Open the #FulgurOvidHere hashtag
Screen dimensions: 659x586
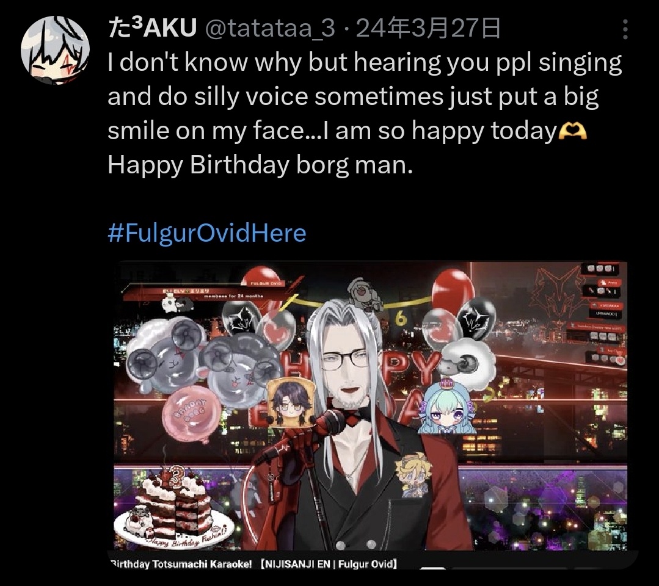tap(207, 233)
